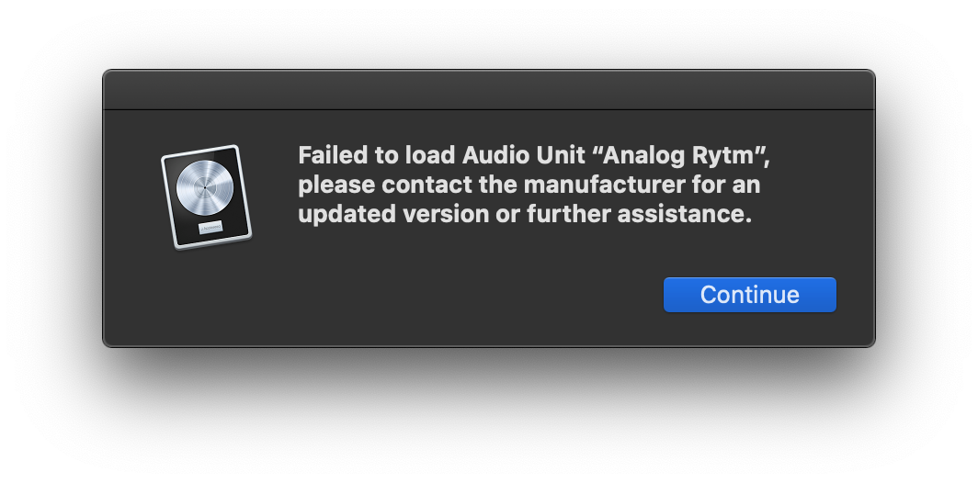Click the platinum disc in the Logic icon
The width and height of the screenshot is (978, 483).
click(x=205, y=187)
